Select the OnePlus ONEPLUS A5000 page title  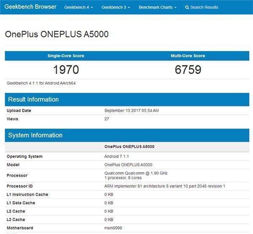[x=57, y=34]
